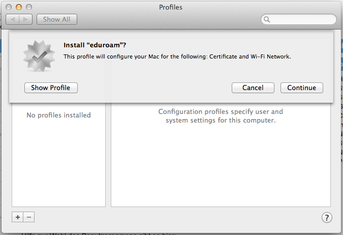
Task: Remove a profile with the minus button
Action: [29, 217]
